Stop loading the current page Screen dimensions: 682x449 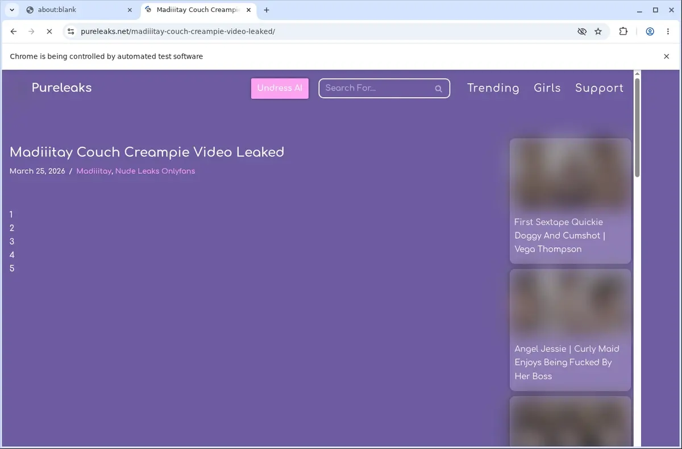click(49, 32)
